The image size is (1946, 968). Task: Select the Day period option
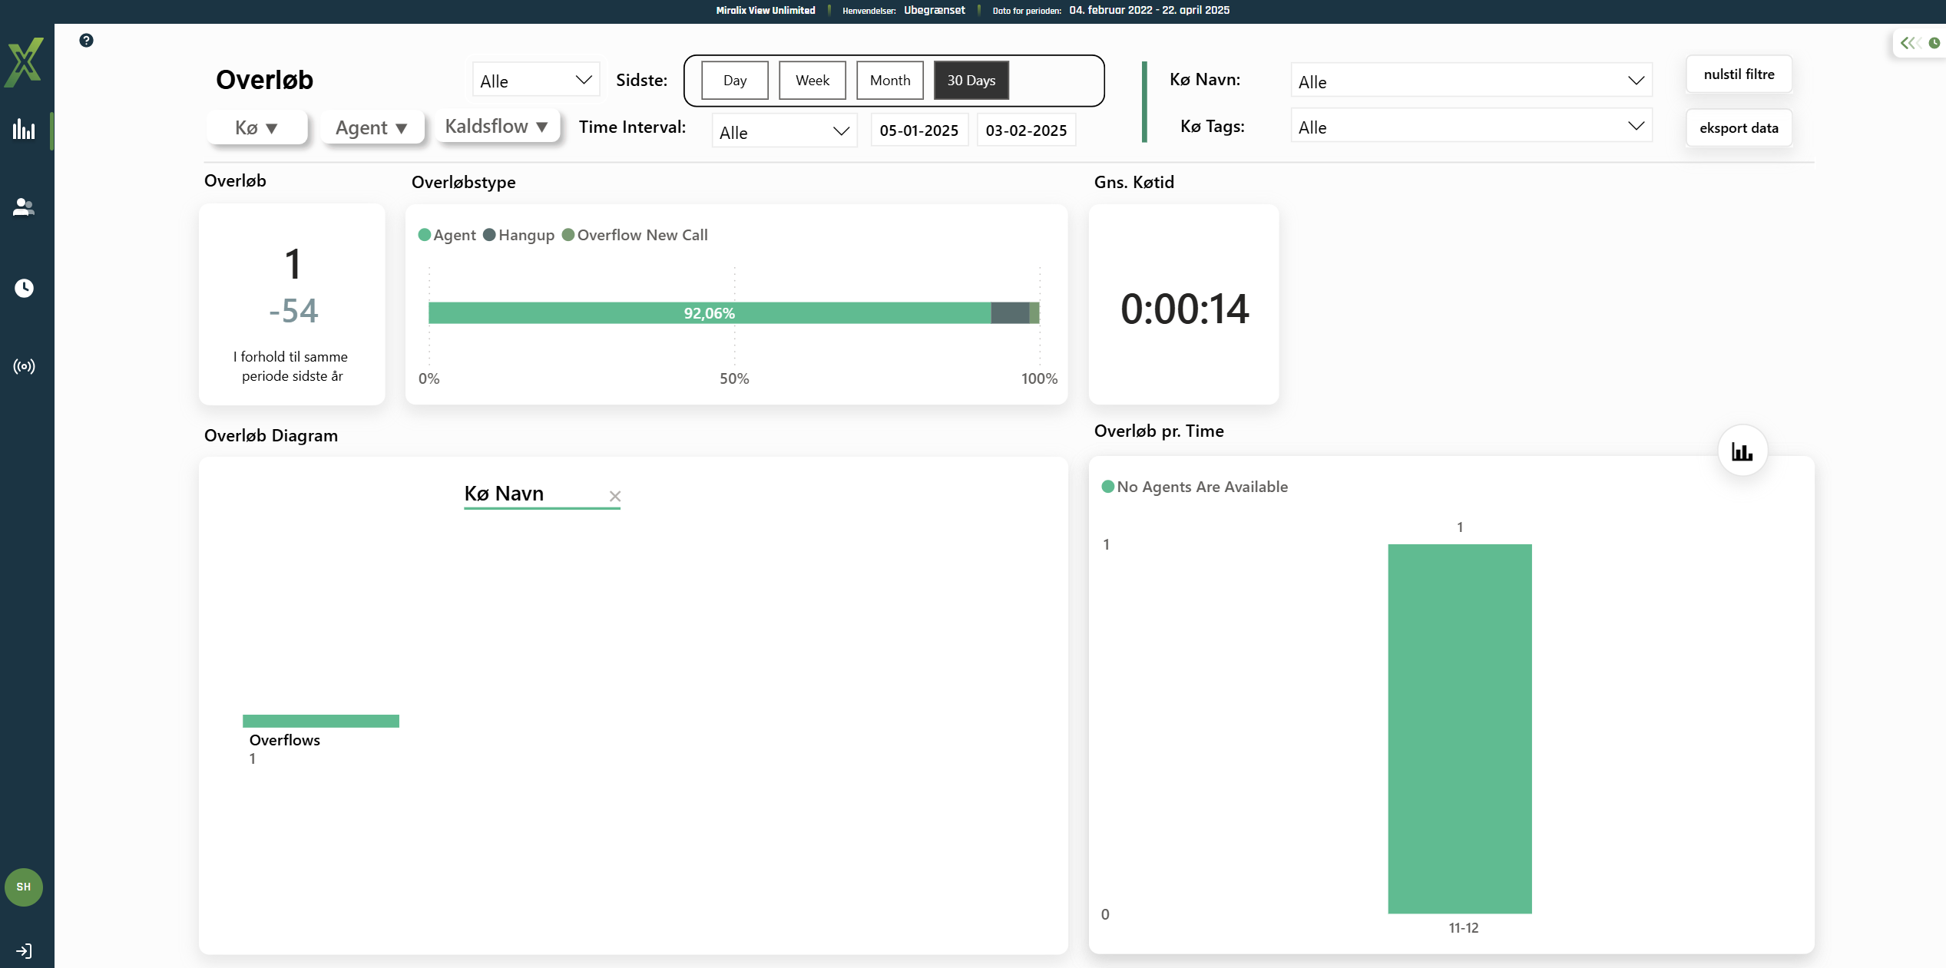(x=734, y=81)
